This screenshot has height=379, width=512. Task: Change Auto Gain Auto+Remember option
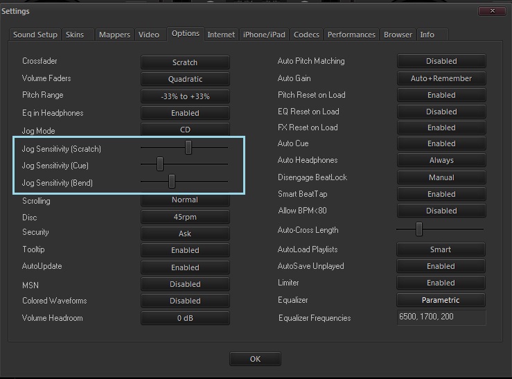click(x=441, y=78)
